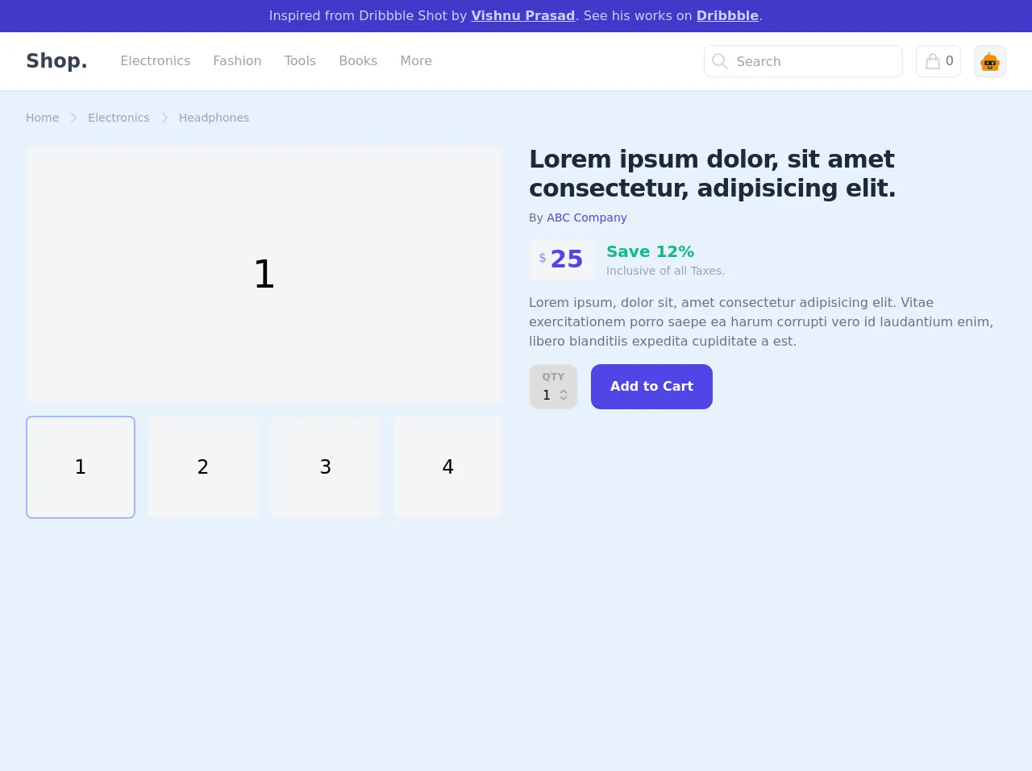This screenshot has width=1032, height=771.
Task: Open the user avatar profile icon
Action: (989, 61)
